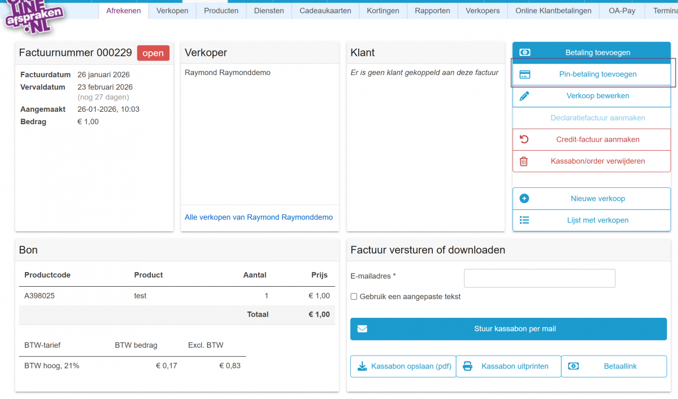Click the Betaling toevoegen button
Screen dimensions: 678x399
tap(591, 52)
